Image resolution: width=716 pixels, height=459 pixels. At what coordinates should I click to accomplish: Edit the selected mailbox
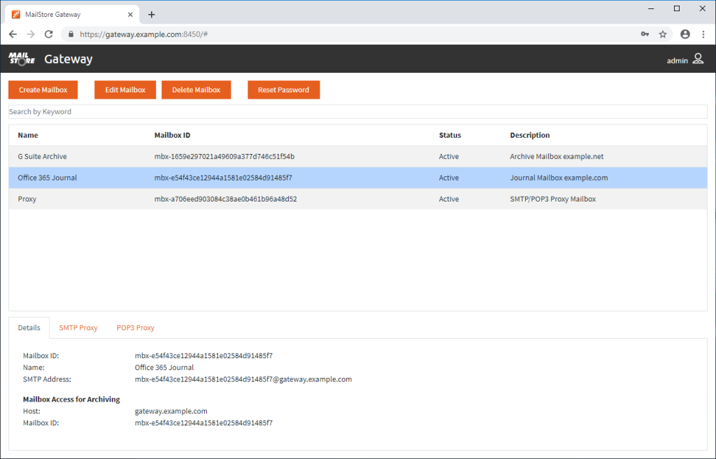click(x=124, y=90)
